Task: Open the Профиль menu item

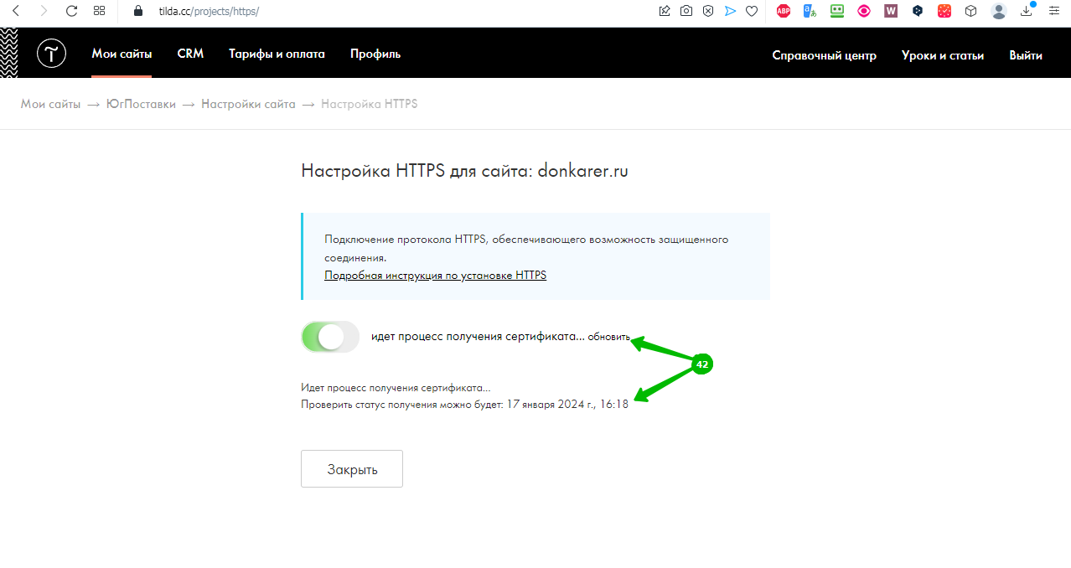Action: pos(375,54)
